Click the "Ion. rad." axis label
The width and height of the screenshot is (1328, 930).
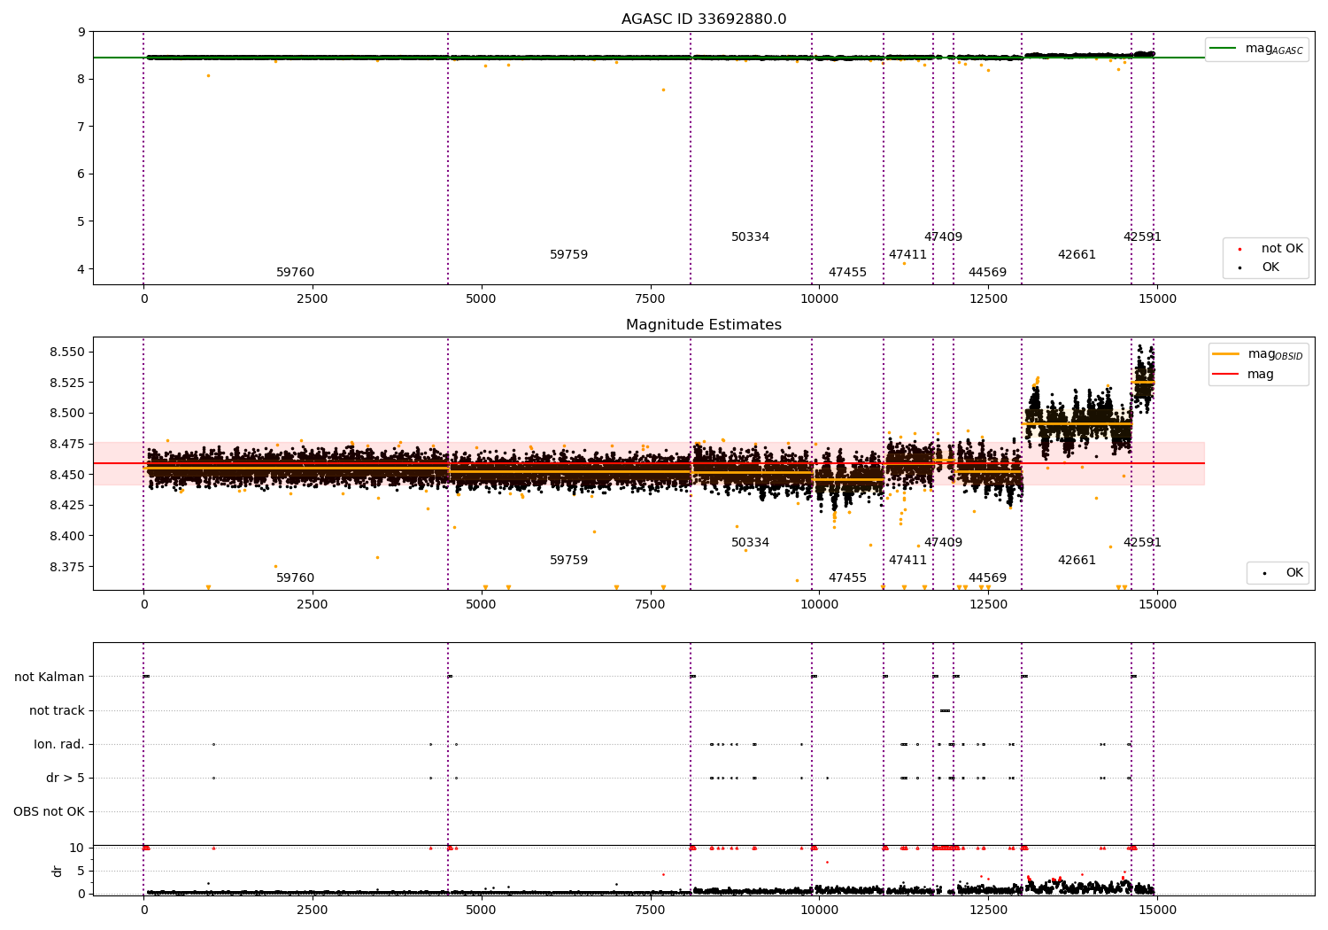[x=59, y=744]
